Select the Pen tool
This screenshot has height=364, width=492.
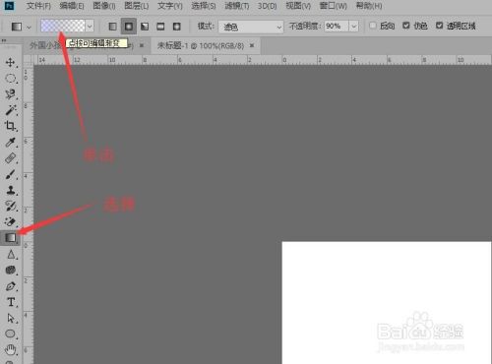(10, 286)
